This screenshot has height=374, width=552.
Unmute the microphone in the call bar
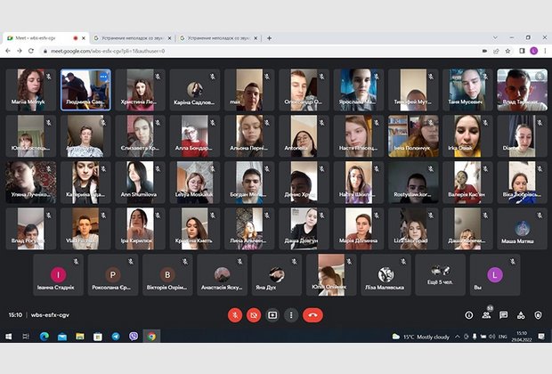(x=235, y=314)
